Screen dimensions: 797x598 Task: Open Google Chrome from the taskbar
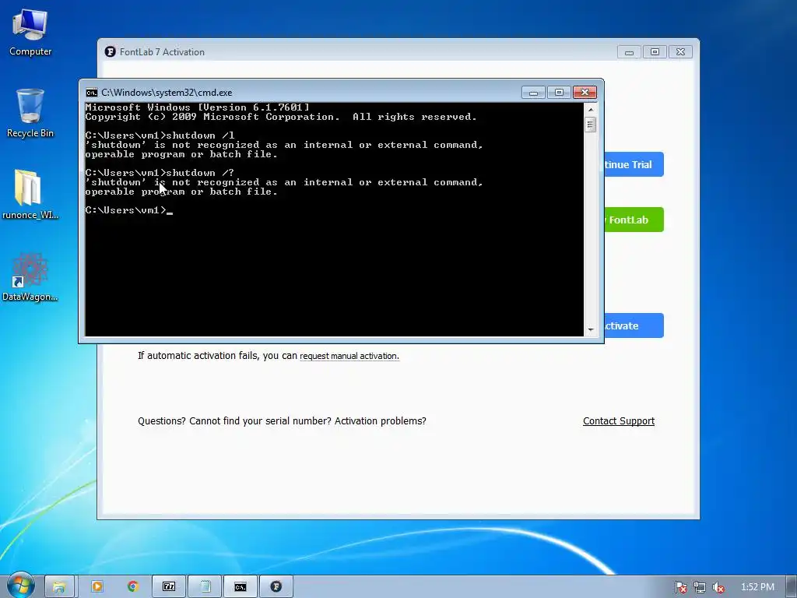[133, 586]
